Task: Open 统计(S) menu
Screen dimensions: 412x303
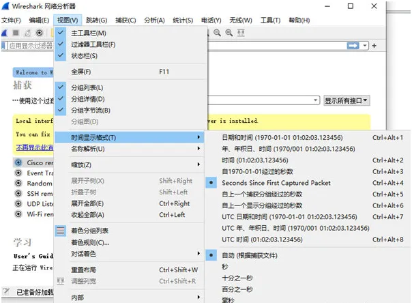Action: coord(183,20)
